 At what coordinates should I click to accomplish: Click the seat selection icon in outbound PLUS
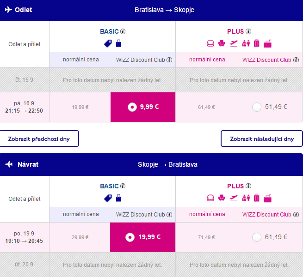pyautogui.click(x=222, y=43)
